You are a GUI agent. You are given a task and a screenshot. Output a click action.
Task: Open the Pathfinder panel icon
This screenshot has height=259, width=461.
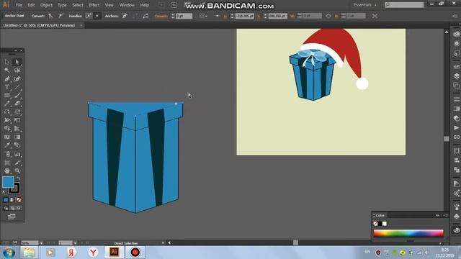point(456,170)
